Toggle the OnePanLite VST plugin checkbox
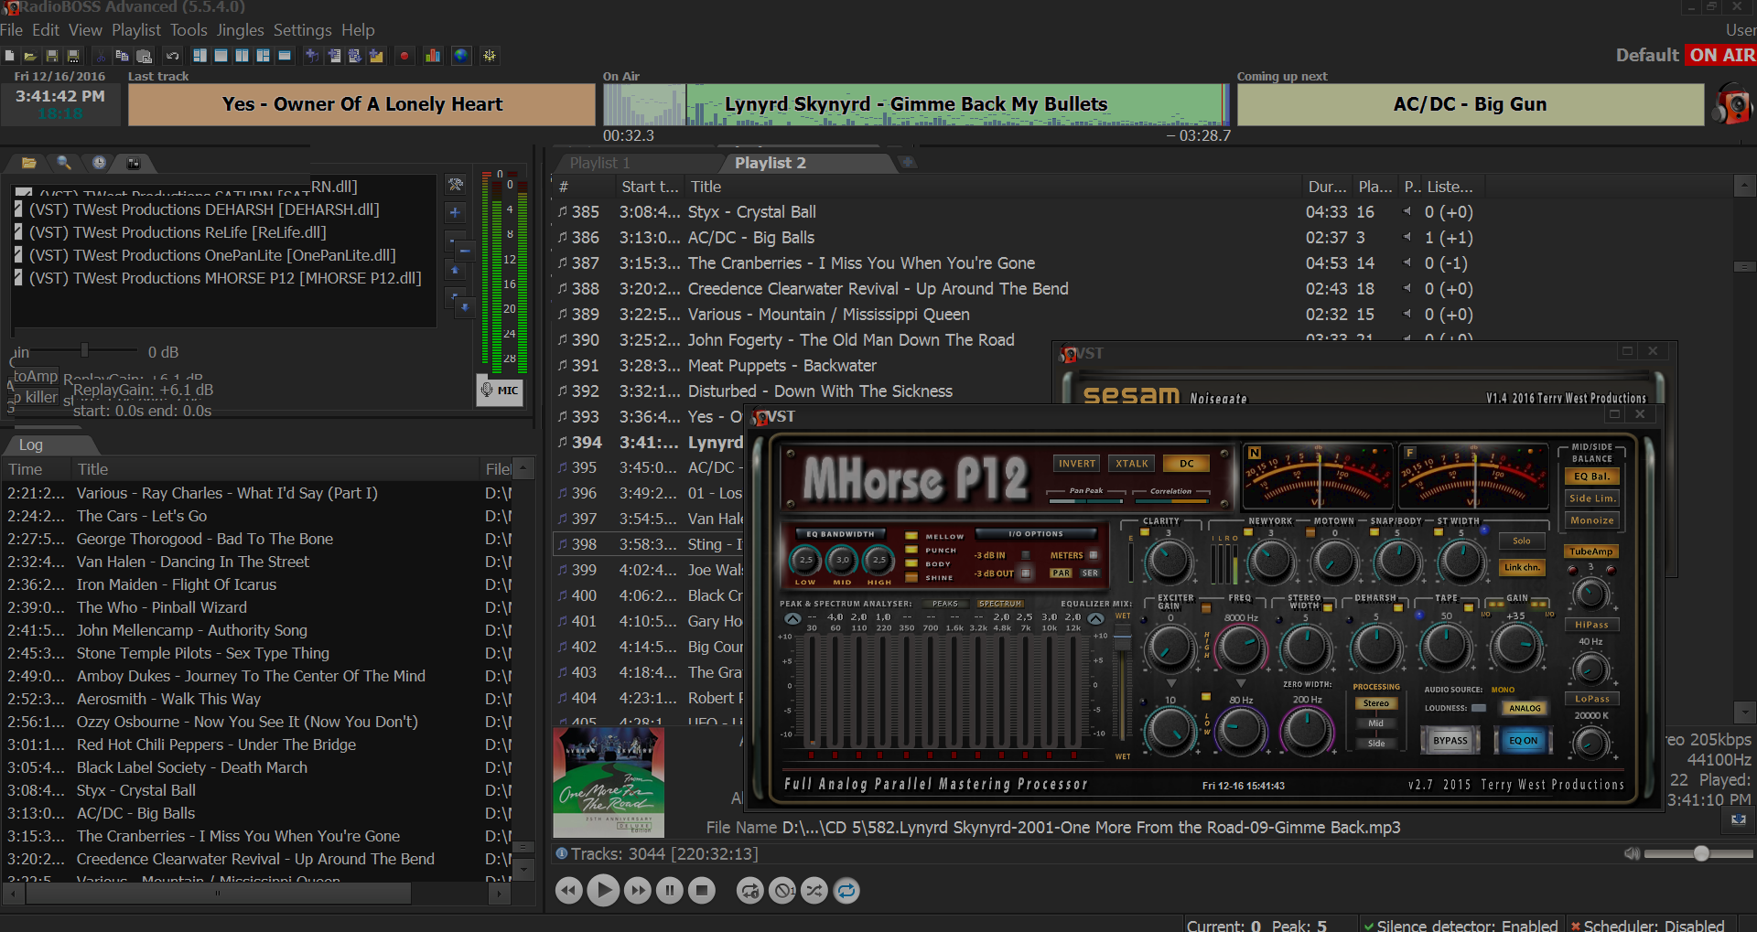 (x=18, y=255)
